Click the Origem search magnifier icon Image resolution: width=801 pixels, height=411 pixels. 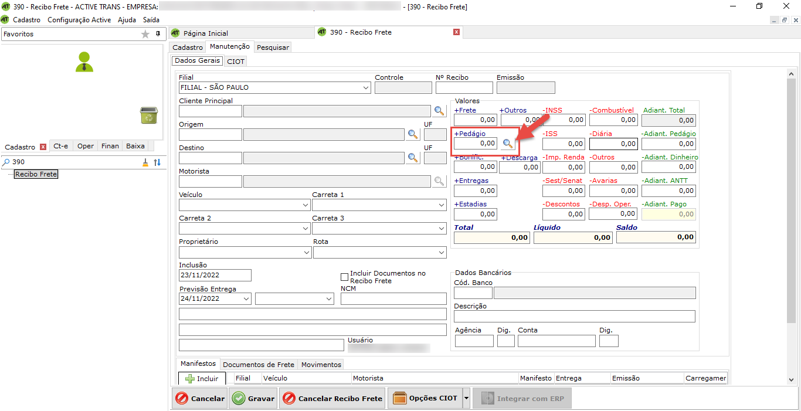point(413,134)
